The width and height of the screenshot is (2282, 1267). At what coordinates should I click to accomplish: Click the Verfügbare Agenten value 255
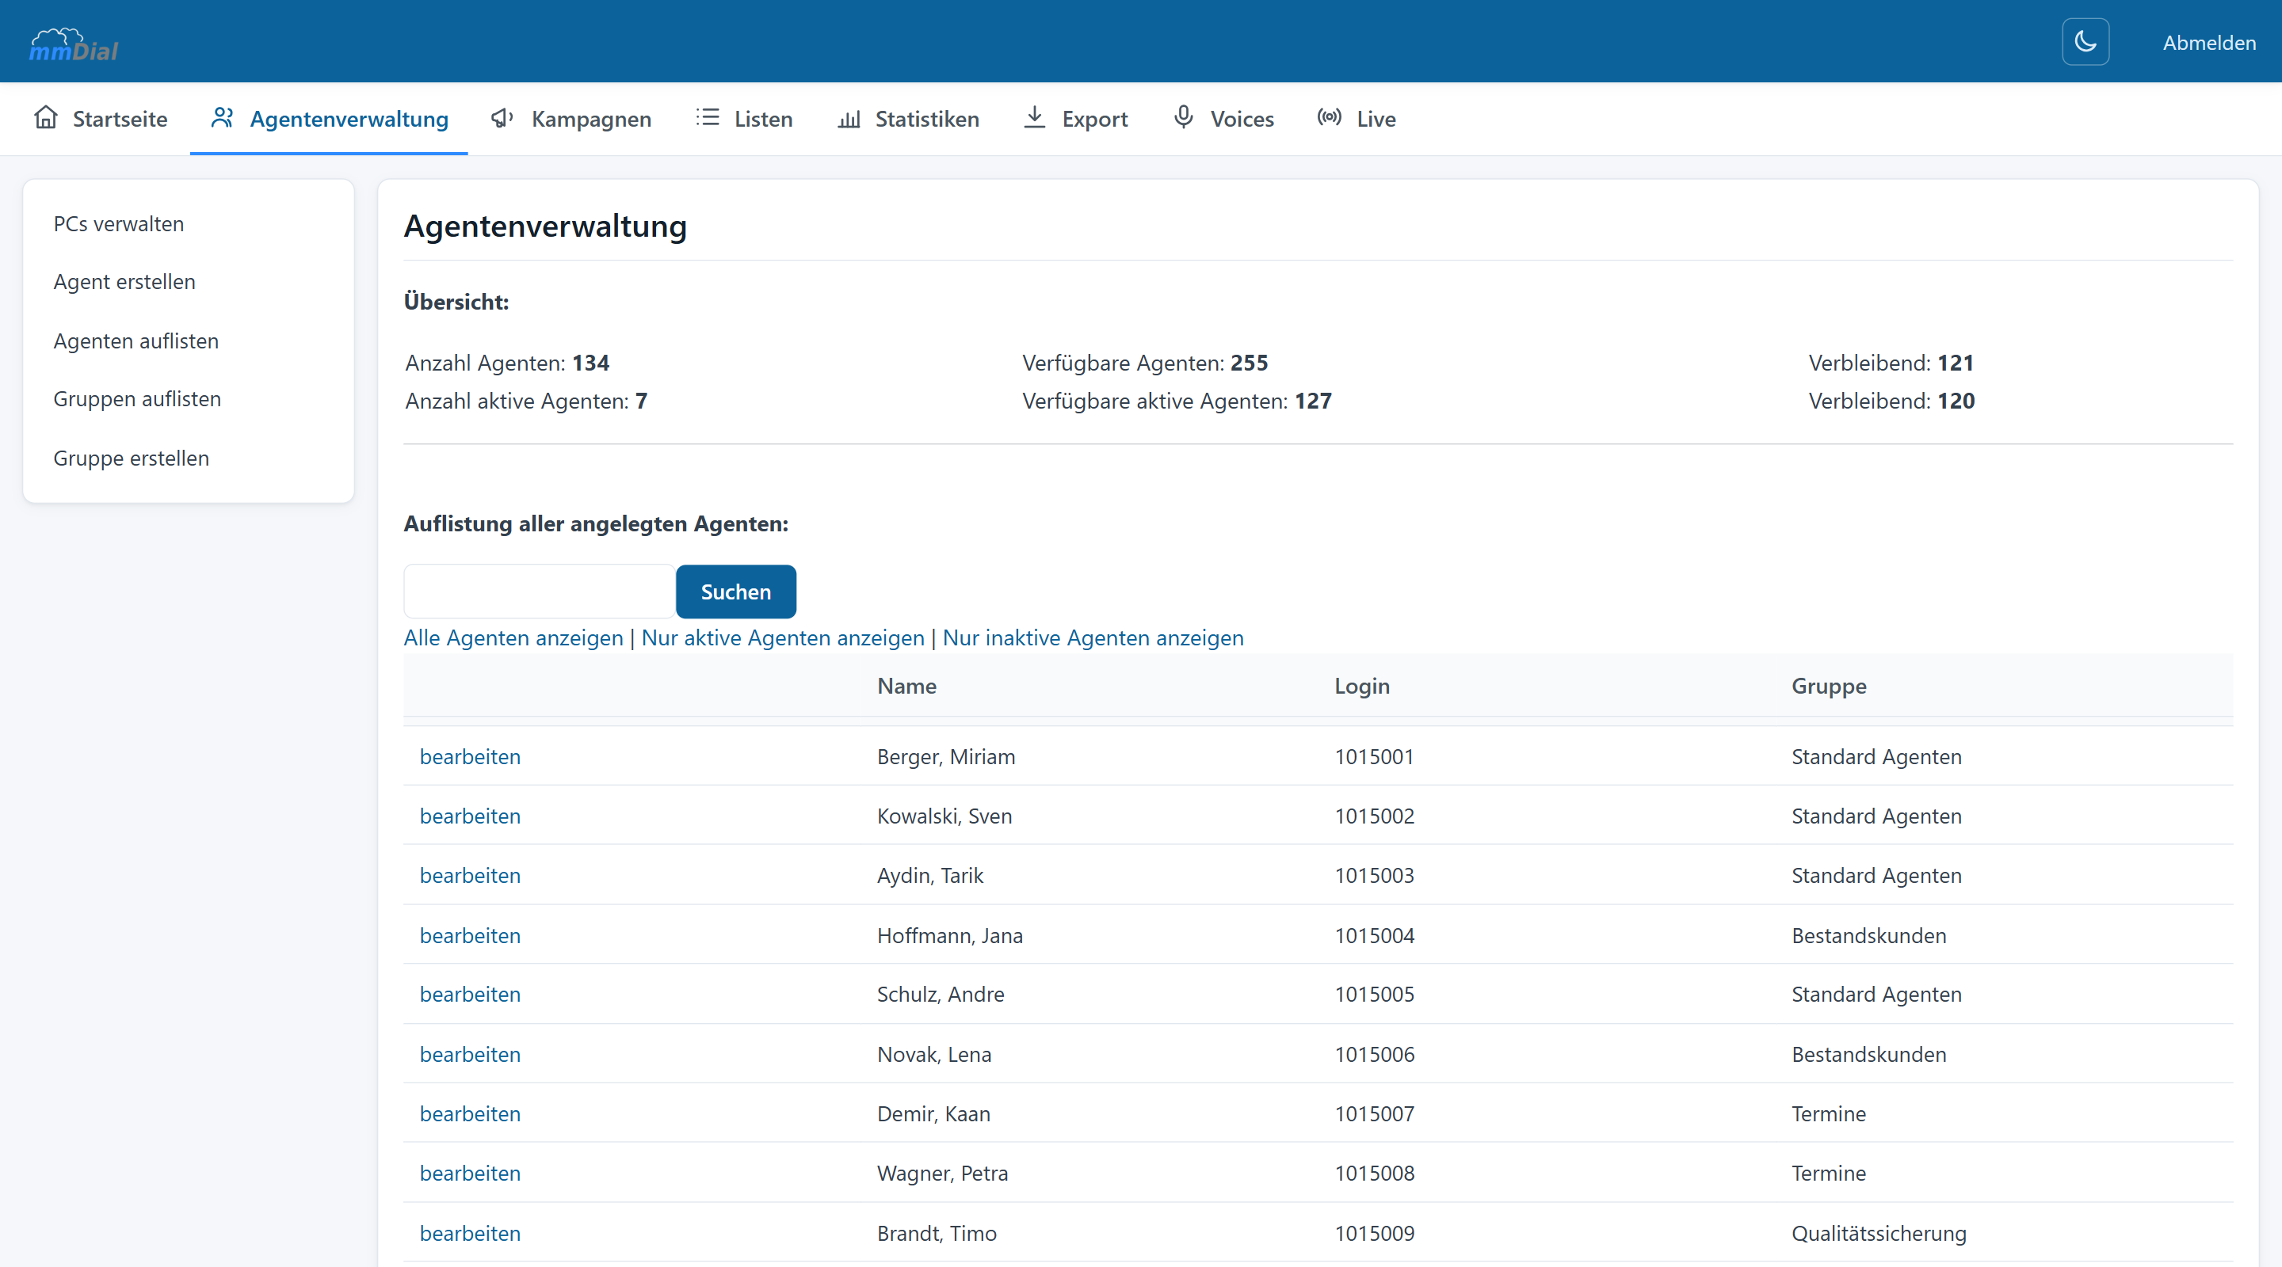[1249, 363]
